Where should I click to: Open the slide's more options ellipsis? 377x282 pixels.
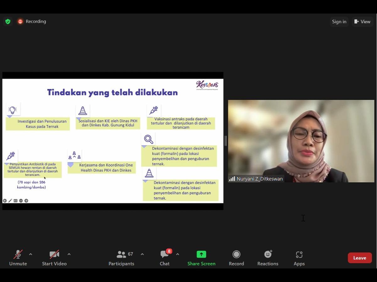[21, 201]
